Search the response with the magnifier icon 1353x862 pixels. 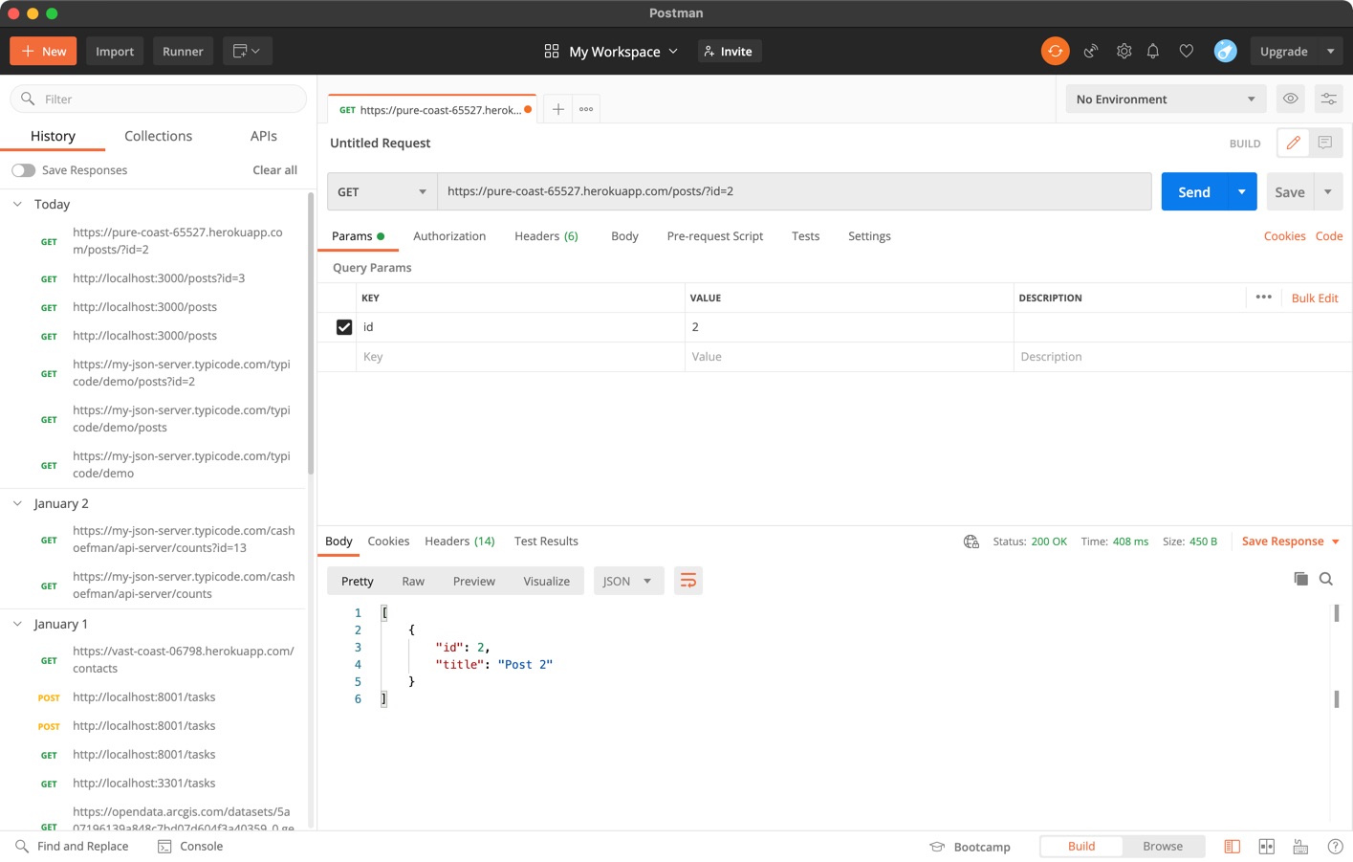click(x=1326, y=578)
